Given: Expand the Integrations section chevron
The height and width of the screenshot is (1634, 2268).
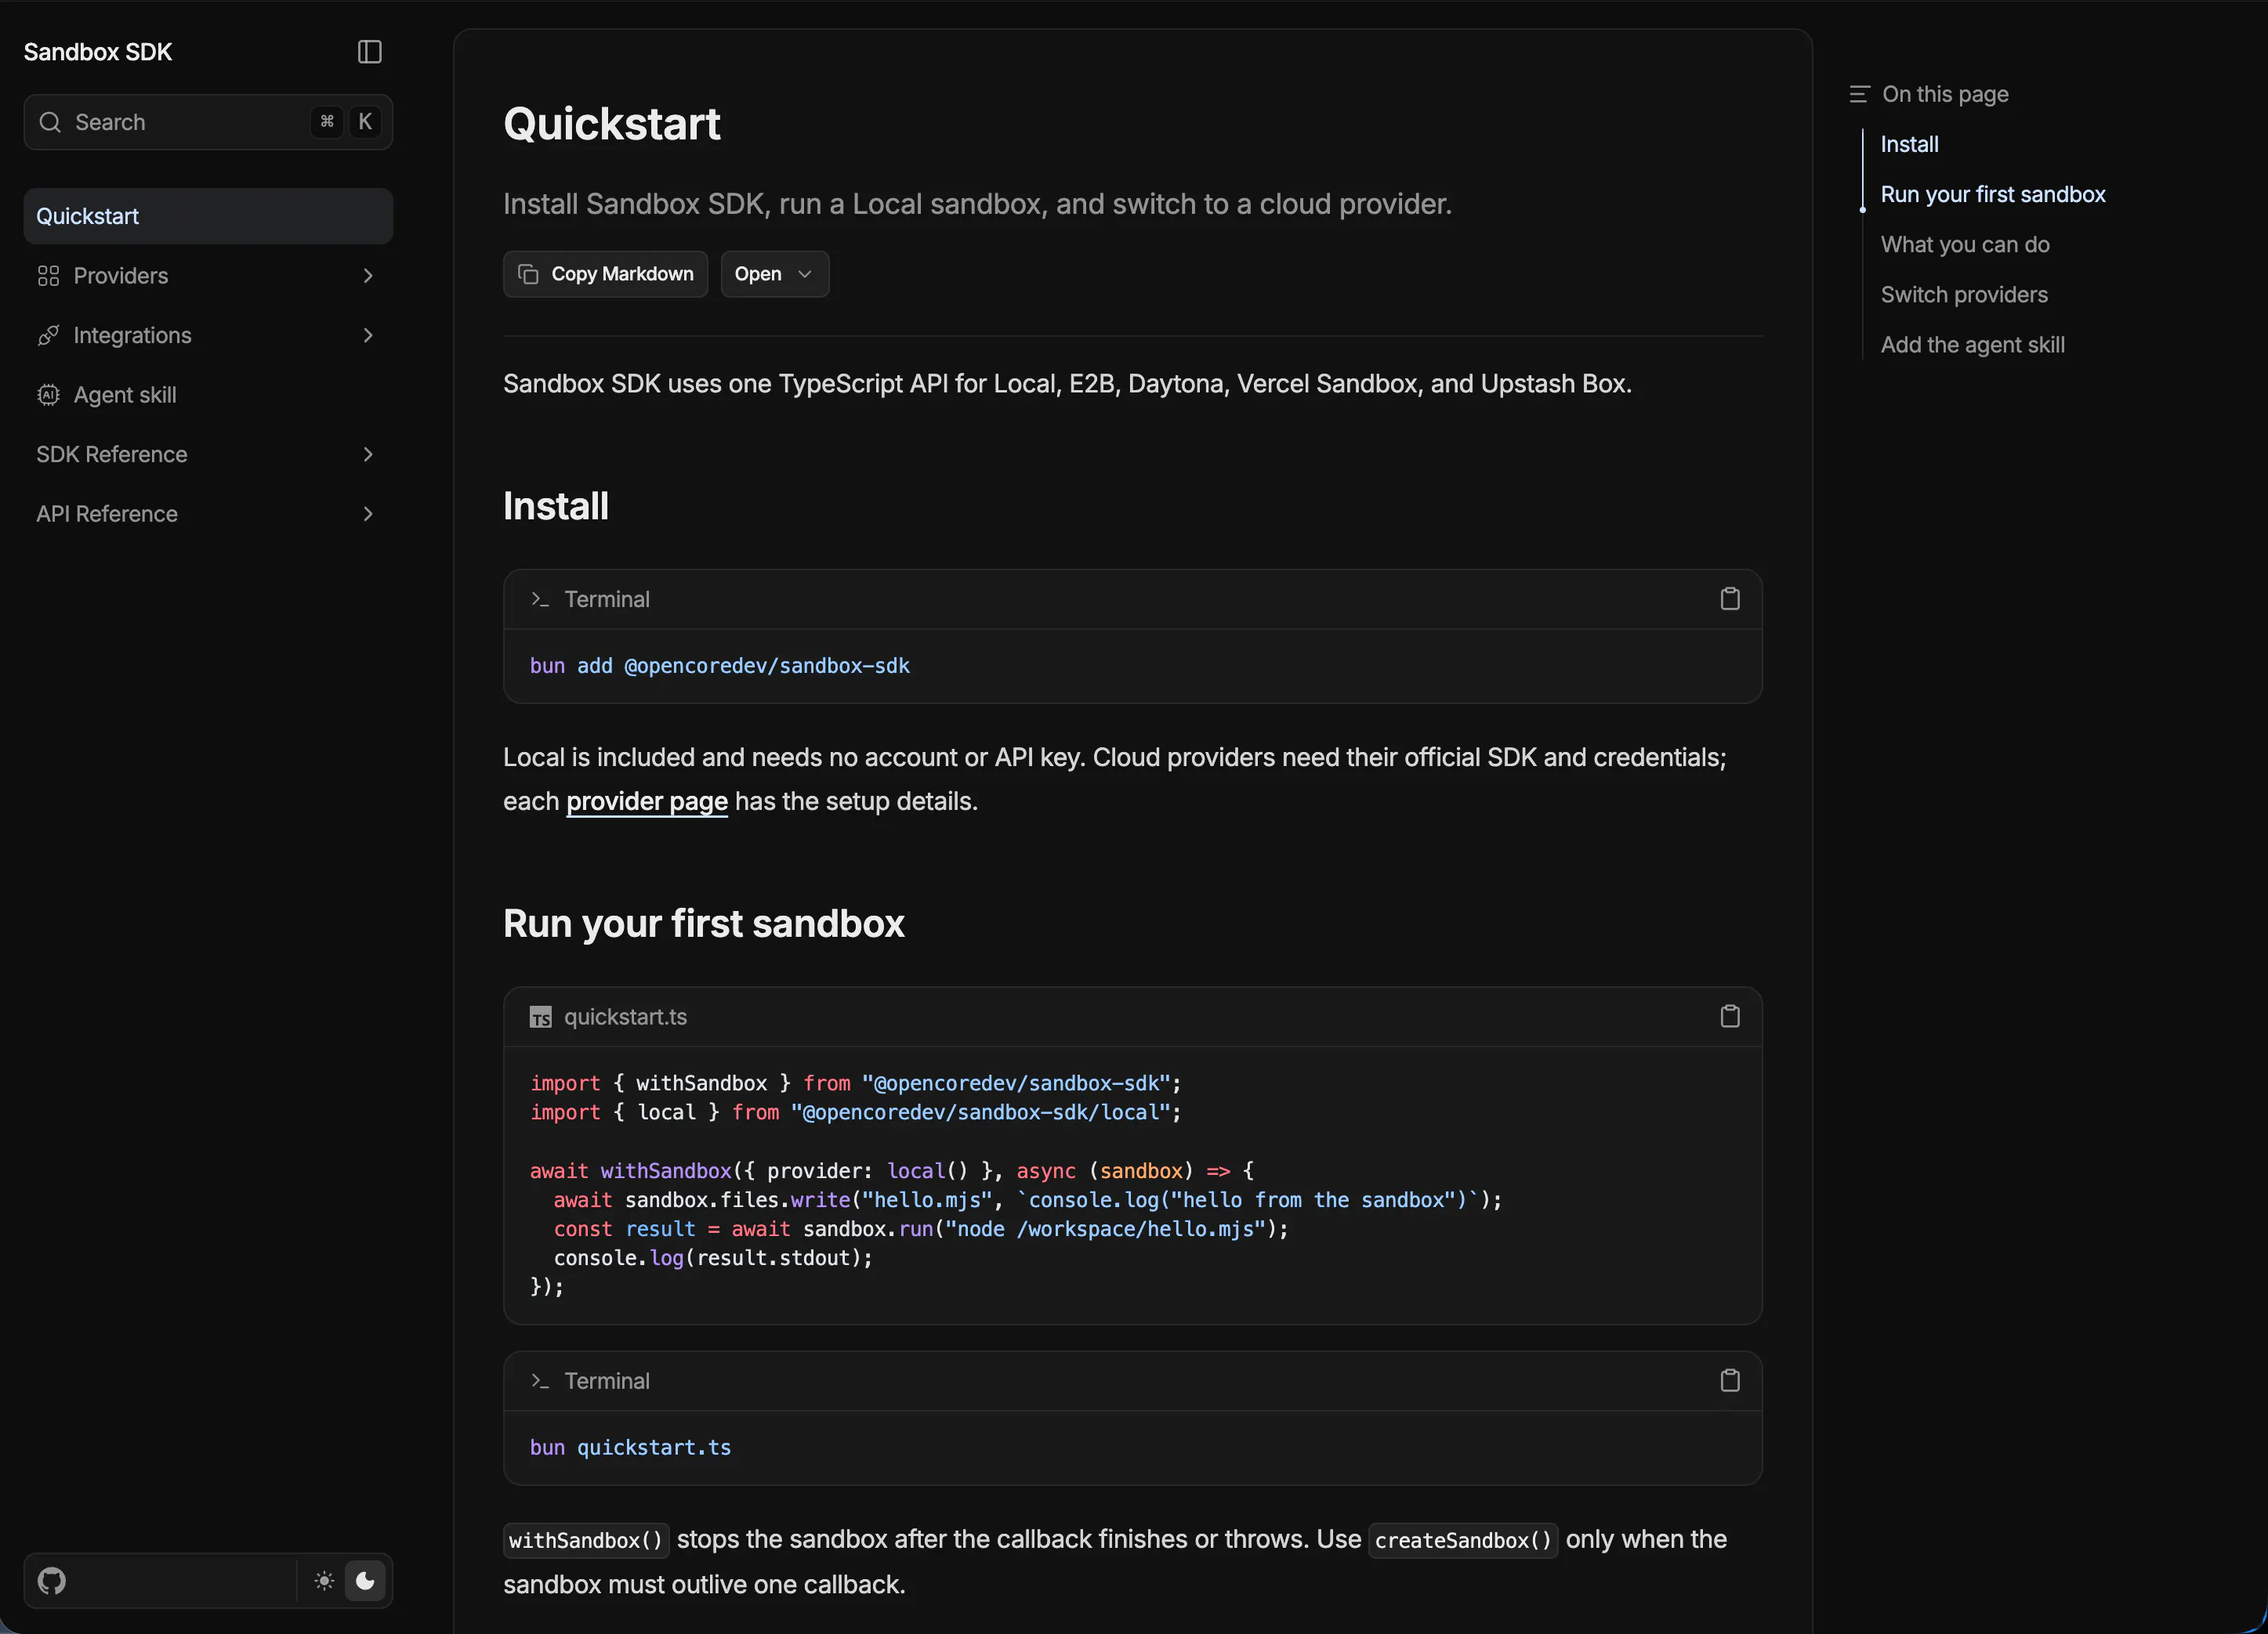Looking at the screenshot, I should coord(368,336).
